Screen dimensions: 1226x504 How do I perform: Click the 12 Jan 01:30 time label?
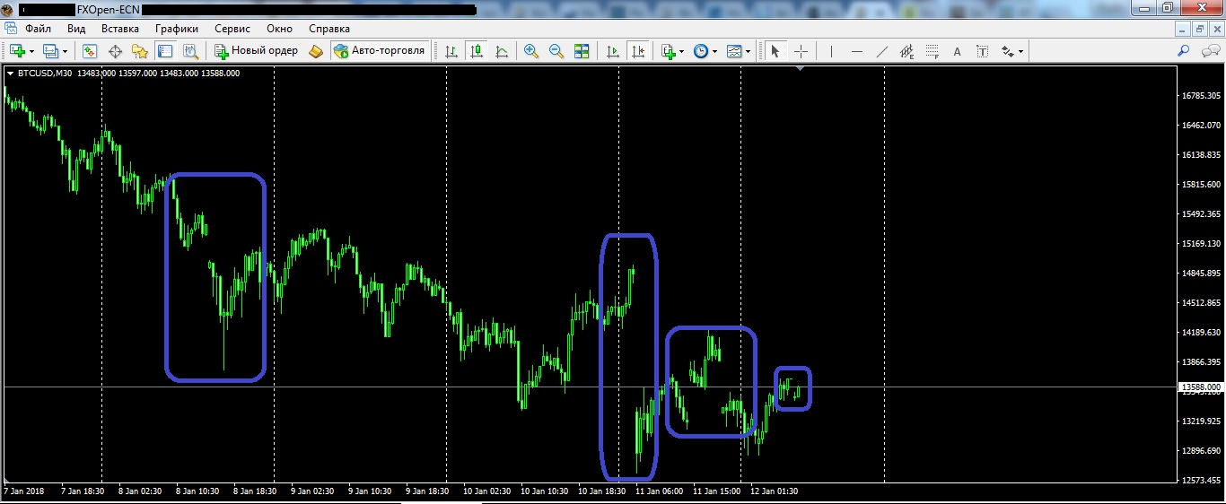pos(775,491)
